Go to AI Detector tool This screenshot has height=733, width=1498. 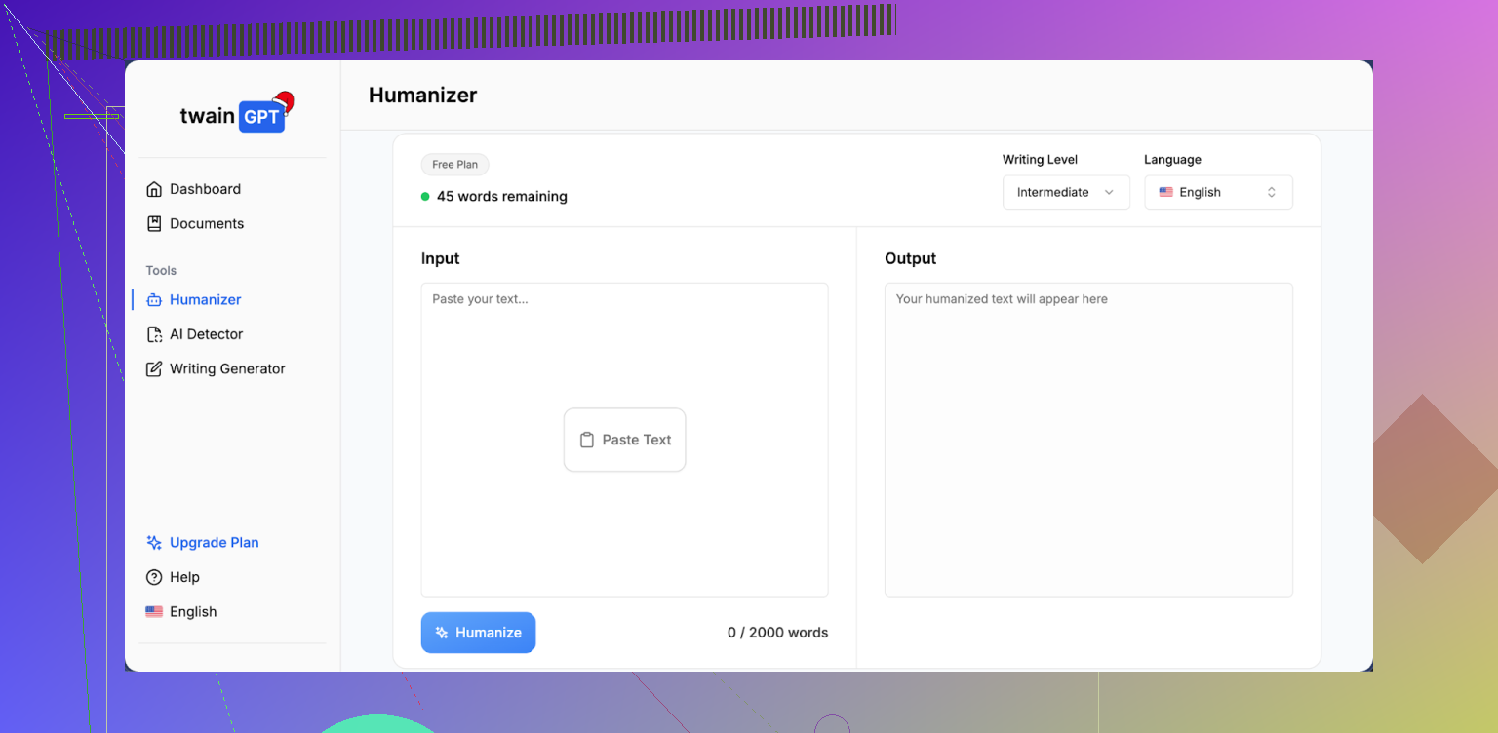[206, 334]
